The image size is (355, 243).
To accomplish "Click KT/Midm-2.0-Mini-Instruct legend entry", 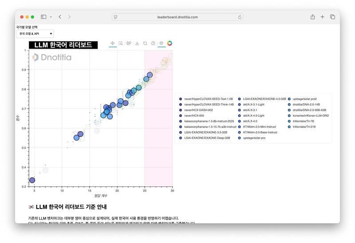I will pyautogui.click(x=257, y=127).
